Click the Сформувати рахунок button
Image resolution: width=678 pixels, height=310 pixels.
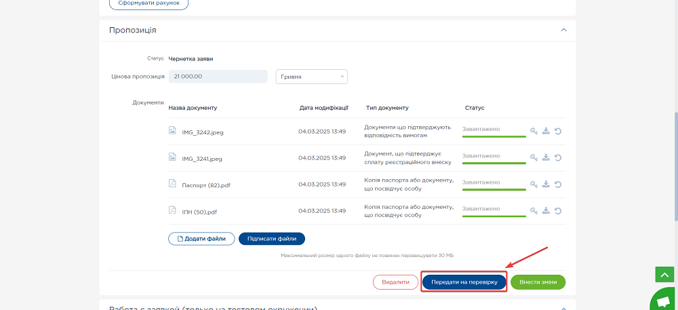click(148, 3)
